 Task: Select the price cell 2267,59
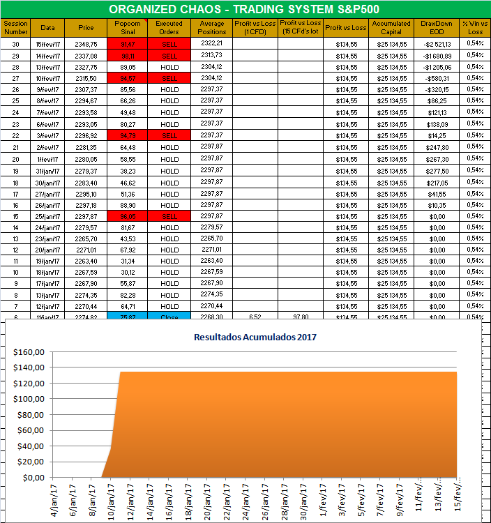click(86, 272)
